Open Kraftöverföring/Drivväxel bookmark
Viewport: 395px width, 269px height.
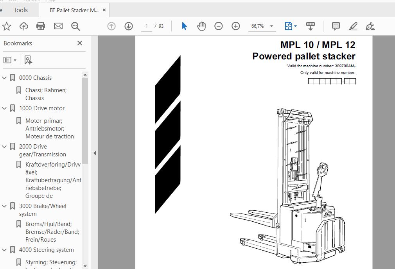point(54,180)
